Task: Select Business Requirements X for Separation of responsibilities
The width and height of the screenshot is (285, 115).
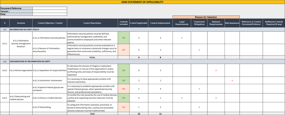Action: (x=216, y=70)
